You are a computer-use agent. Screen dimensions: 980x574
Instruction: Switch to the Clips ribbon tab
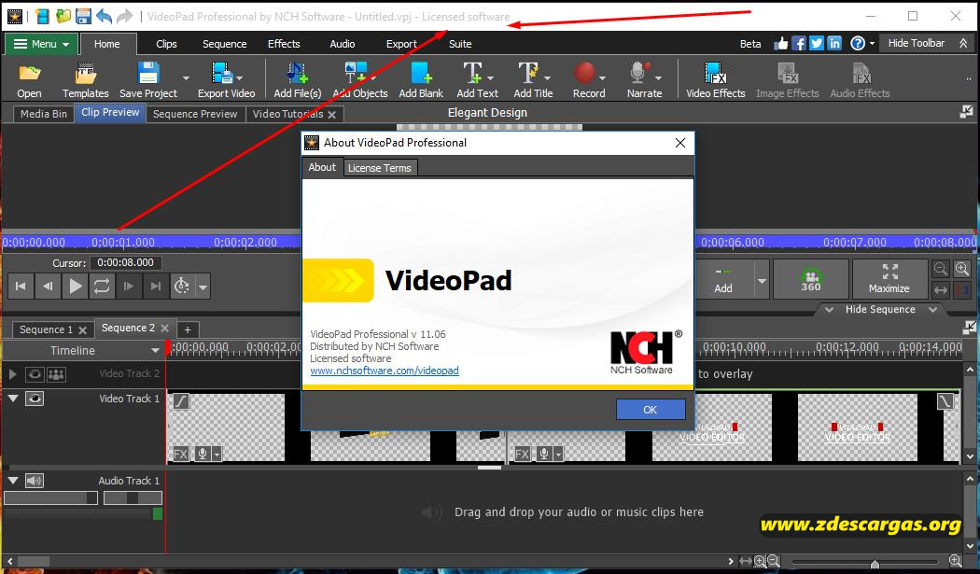pyautogui.click(x=166, y=44)
